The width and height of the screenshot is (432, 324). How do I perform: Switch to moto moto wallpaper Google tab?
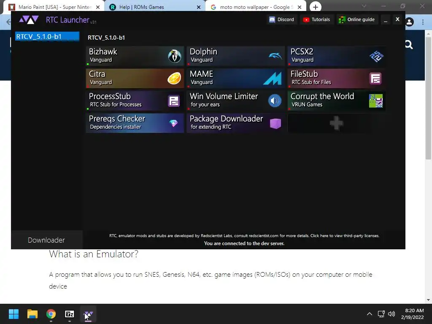click(x=255, y=7)
